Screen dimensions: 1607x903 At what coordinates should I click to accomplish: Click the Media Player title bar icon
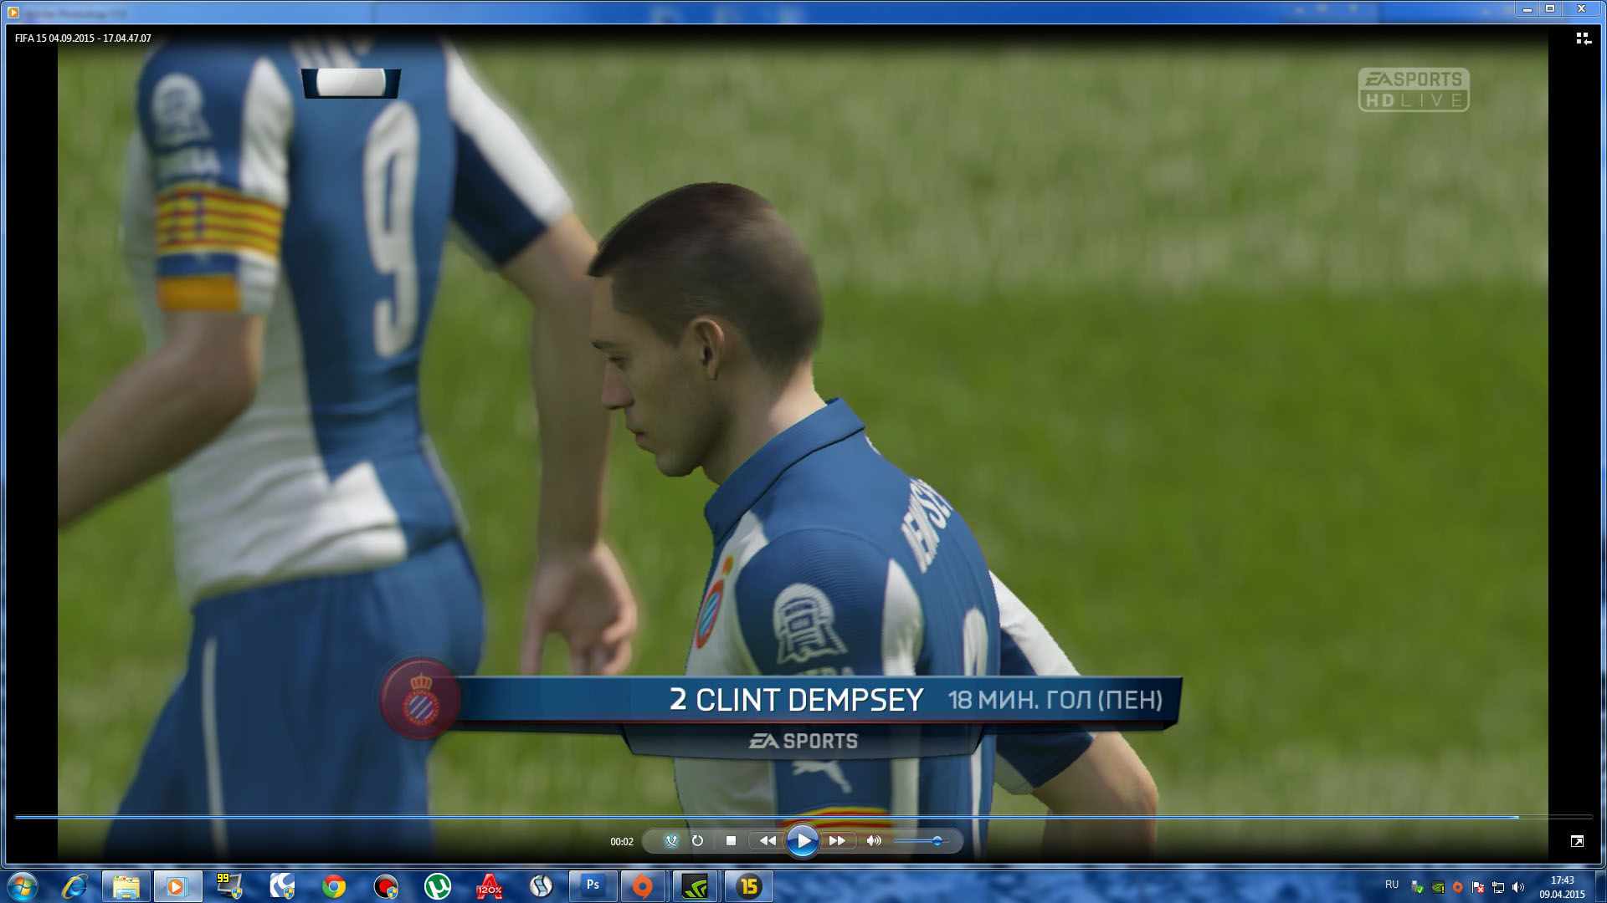pyautogui.click(x=13, y=12)
